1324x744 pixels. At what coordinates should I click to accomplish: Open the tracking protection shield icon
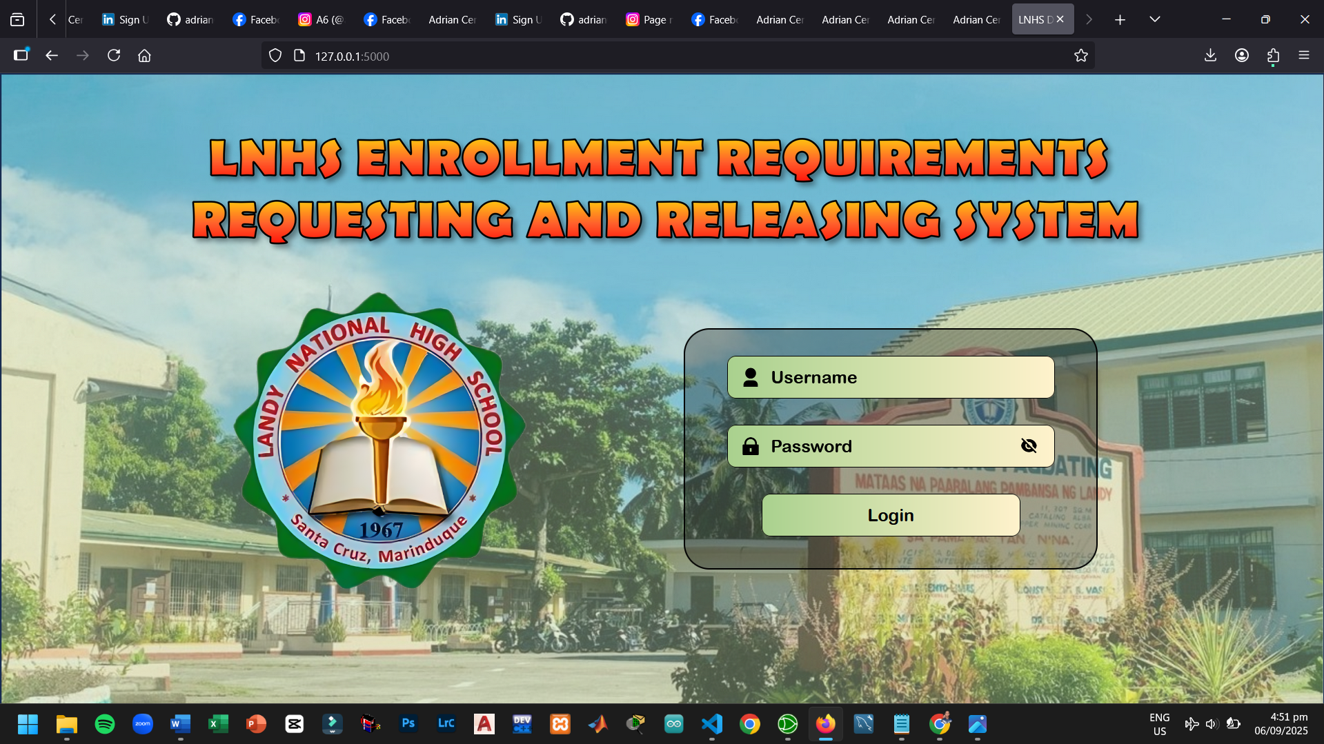click(x=275, y=56)
